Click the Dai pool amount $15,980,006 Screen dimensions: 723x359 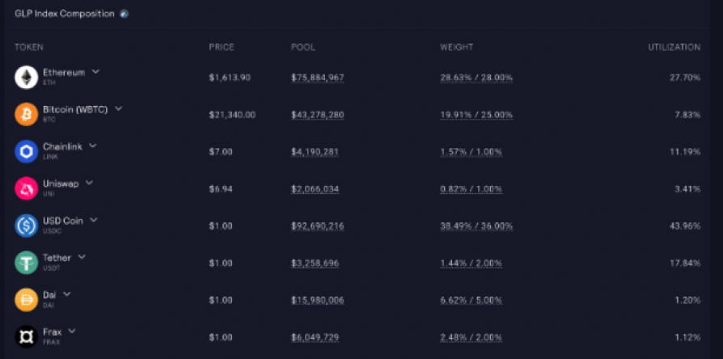318,301
